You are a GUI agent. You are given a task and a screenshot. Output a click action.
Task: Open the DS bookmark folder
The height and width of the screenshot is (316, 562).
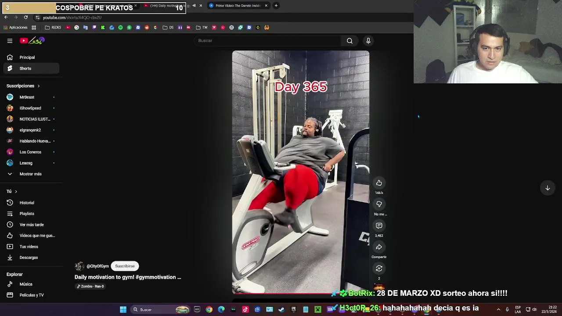[x=168, y=27]
